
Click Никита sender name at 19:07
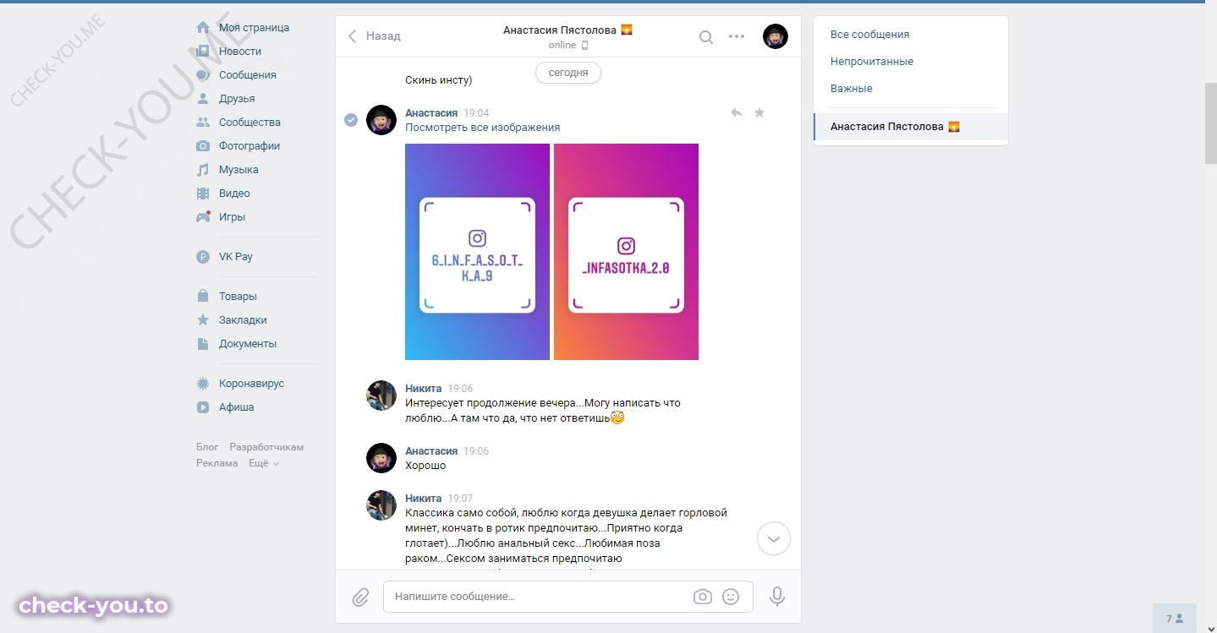[423, 499]
